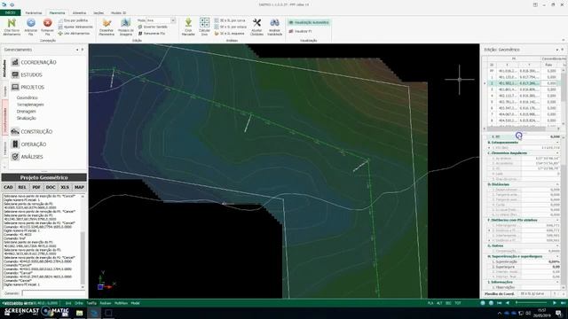Screen dimensions: 568x319
Task: Click the MAP output button
Action: point(79,187)
